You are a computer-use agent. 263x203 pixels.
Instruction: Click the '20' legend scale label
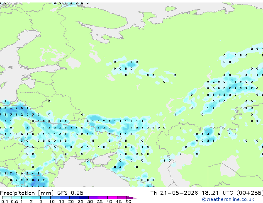71,201
